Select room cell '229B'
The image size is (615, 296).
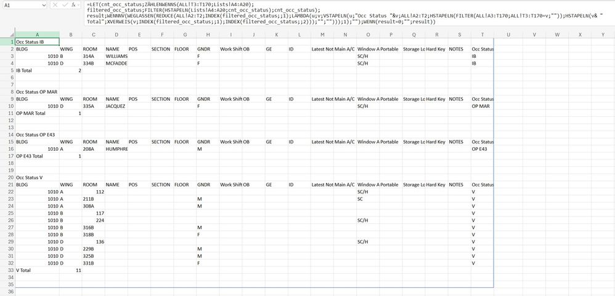click(x=93, y=249)
